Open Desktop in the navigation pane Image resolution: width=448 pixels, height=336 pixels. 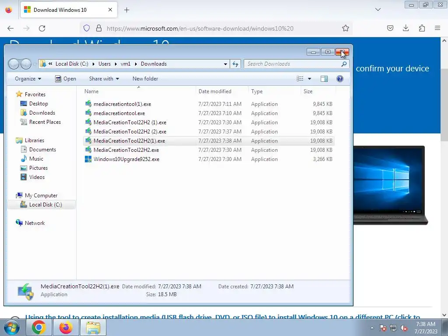38,104
